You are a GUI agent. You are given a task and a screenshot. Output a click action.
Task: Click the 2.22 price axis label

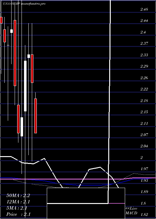[x=144, y=89]
